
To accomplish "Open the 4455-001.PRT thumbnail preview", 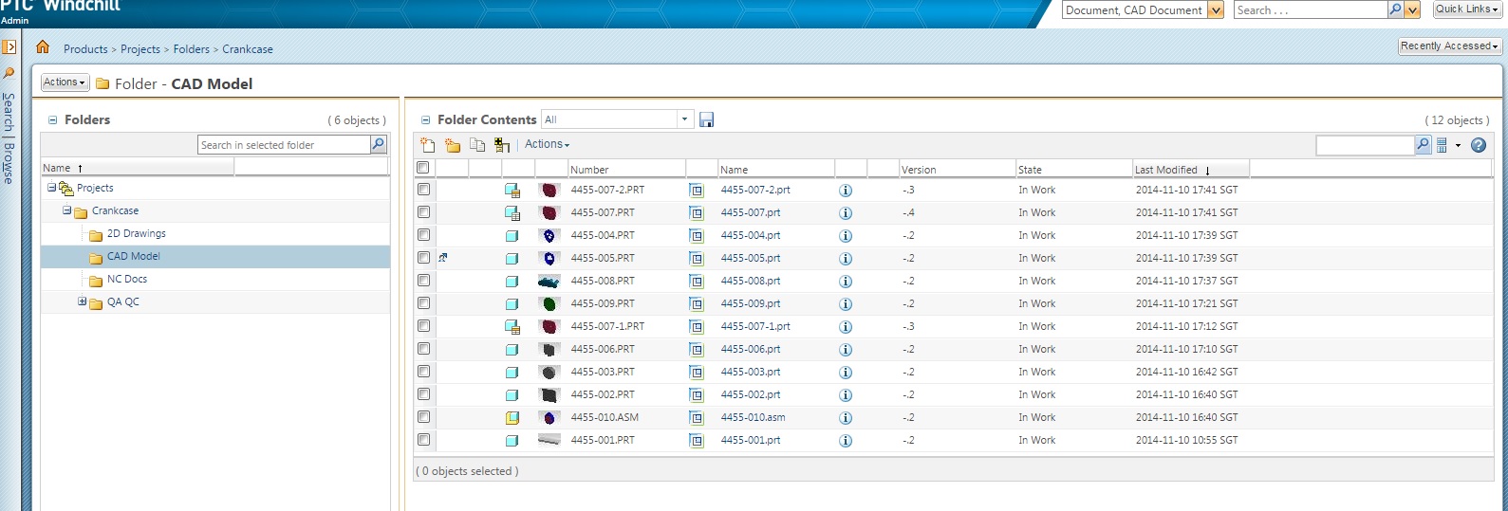I will (x=549, y=440).
